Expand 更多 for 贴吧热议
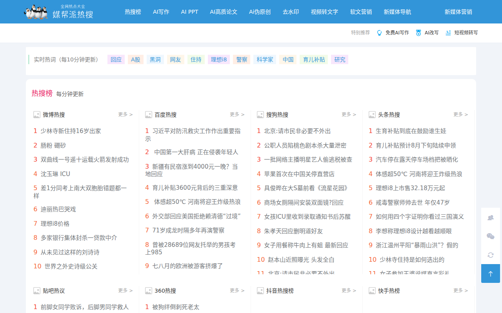The width and height of the screenshot is (502, 313). tap(125, 291)
